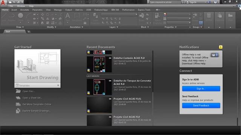Viewport: 241px width, 135px height.
Task: Select the Copy modify tool
Action: point(43,19)
